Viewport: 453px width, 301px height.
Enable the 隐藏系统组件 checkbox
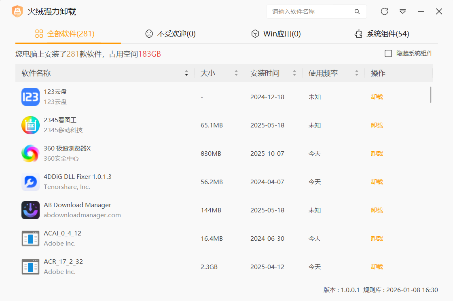[388, 53]
